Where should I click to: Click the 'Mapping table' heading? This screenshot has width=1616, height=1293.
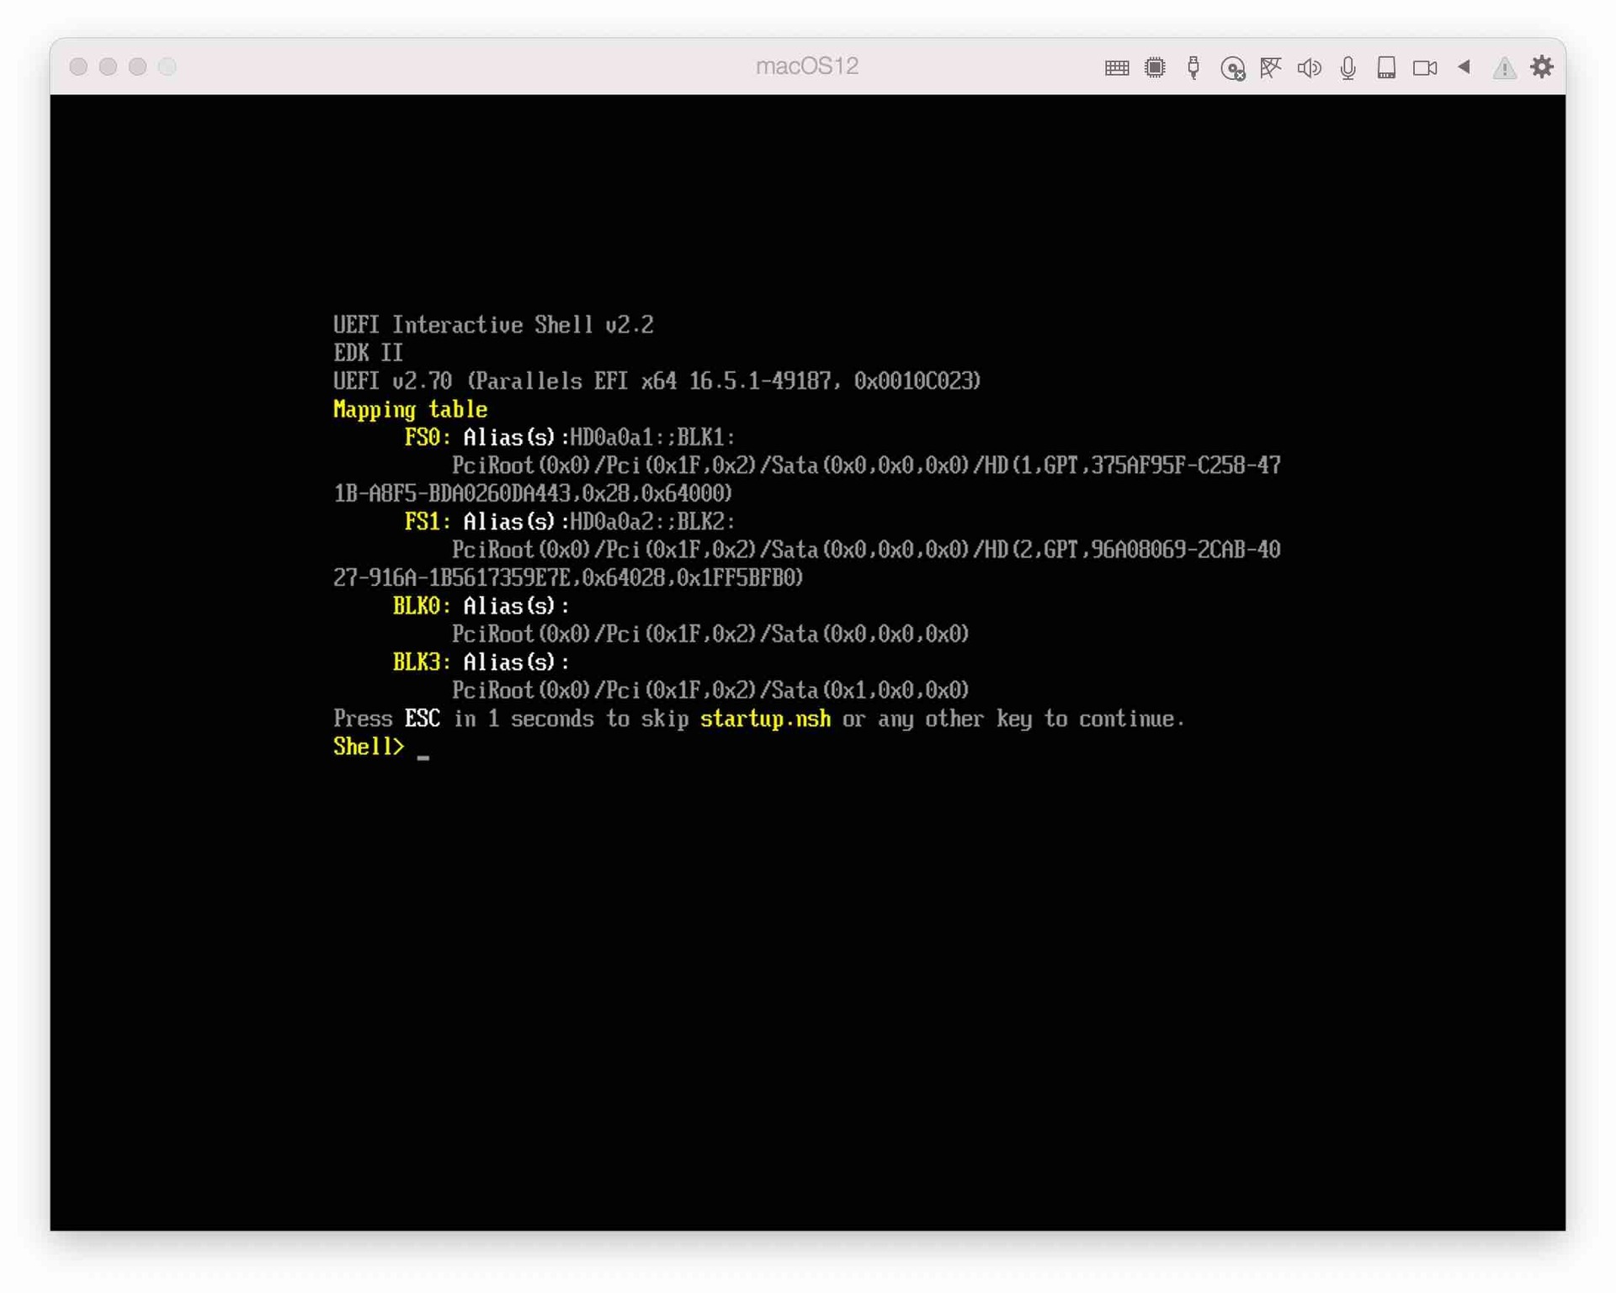[x=410, y=409]
